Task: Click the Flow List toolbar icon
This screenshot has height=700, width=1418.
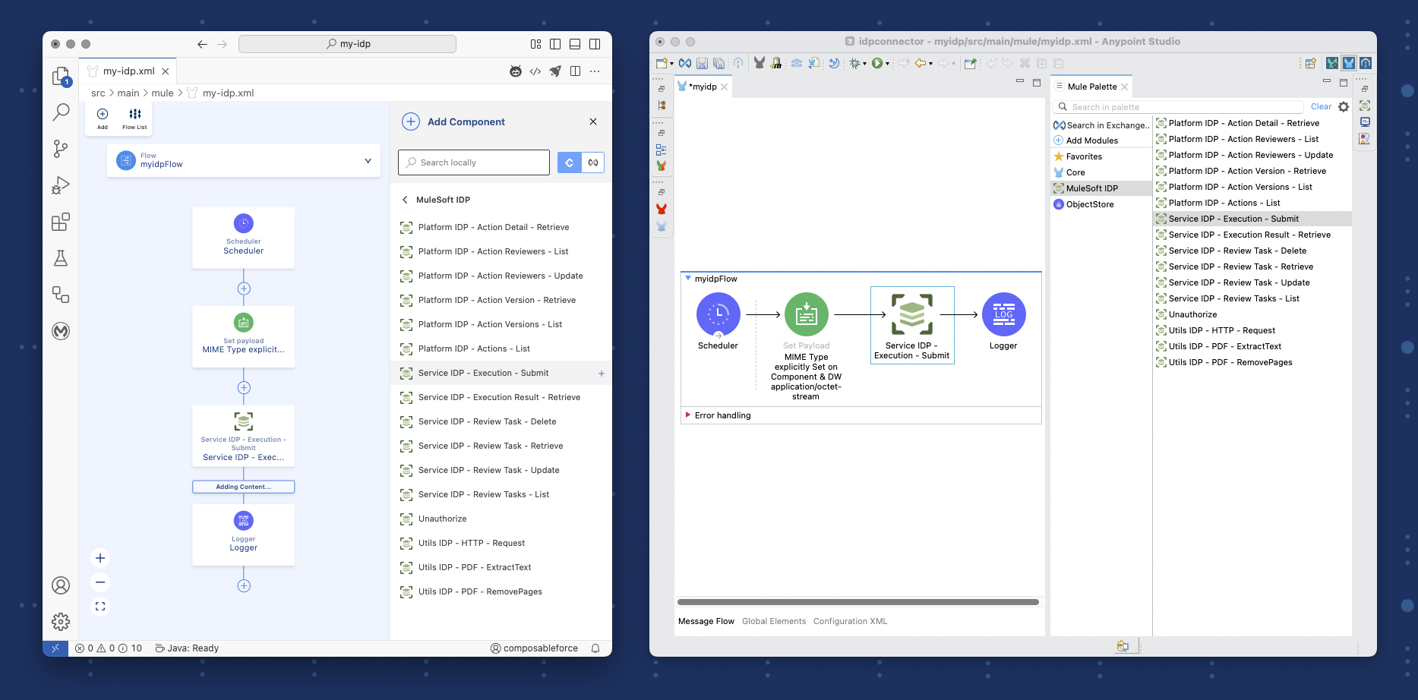Action: [134, 118]
